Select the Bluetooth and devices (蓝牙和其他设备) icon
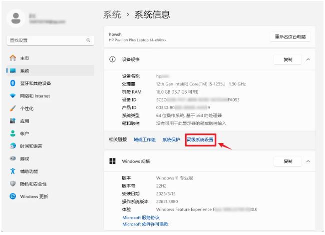Screen dimensions: 325x235 [13, 83]
